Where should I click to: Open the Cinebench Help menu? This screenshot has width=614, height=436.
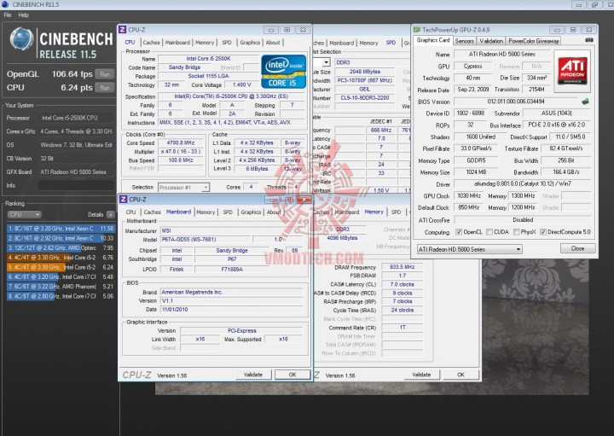click(x=24, y=15)
